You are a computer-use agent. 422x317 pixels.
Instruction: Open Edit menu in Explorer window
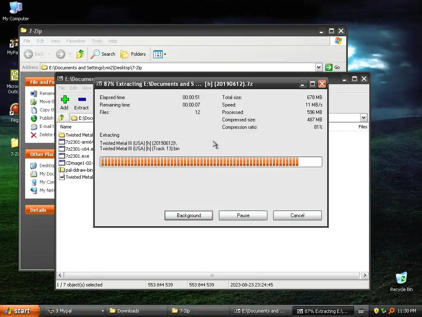[40, 41]
